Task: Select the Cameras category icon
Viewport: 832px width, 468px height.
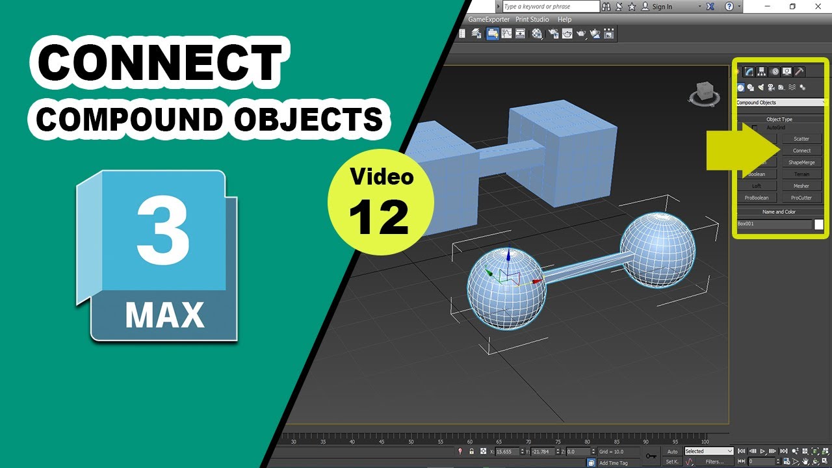Action: (771, 87)
